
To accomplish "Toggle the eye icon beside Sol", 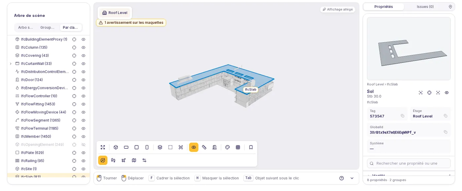I will point(446,93).
